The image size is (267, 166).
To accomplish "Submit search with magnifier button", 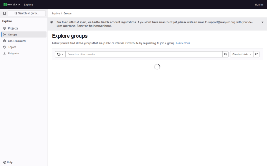I will (226, 54).
